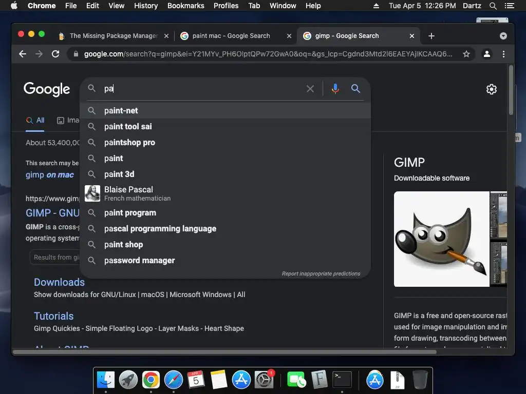This screenshot has height=394, width=526.
Task: Open Finder from the Dock
Action: (106, 380)
